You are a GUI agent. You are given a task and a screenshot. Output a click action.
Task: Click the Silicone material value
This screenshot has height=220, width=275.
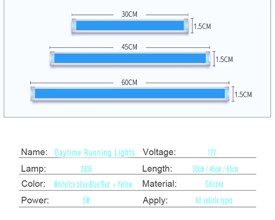(x=214, y=184)
